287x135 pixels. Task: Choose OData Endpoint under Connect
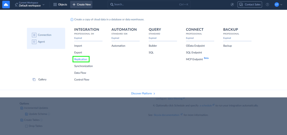[195, 46]
